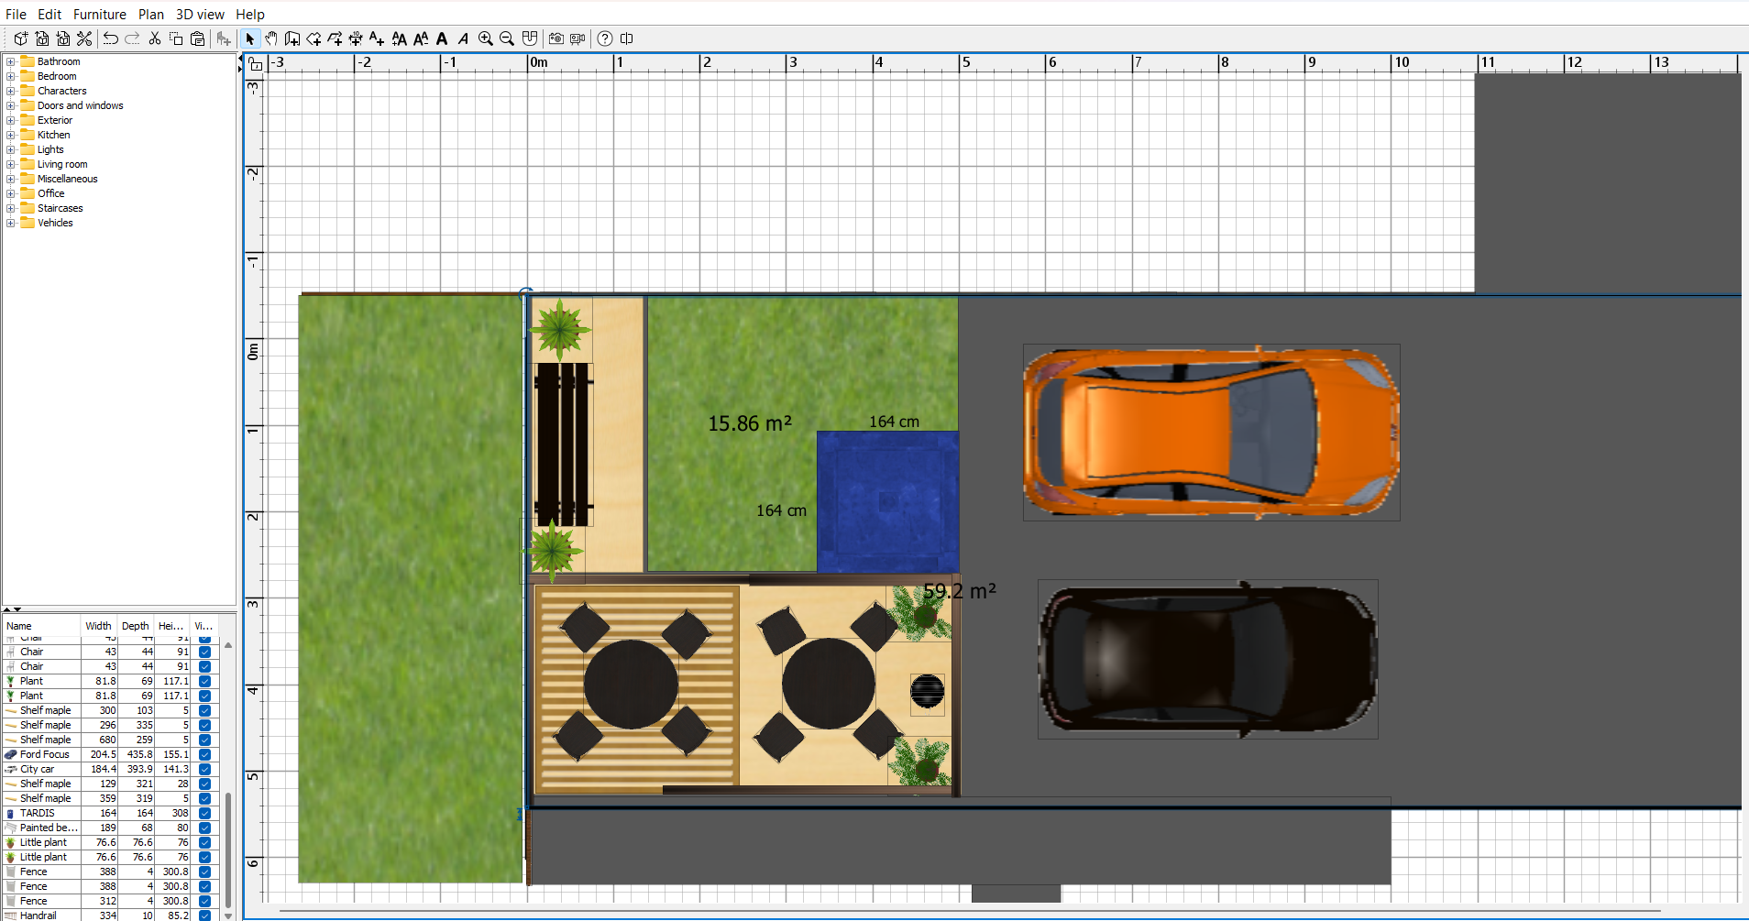Sort furniture list by Name column header

pos(41,626)
